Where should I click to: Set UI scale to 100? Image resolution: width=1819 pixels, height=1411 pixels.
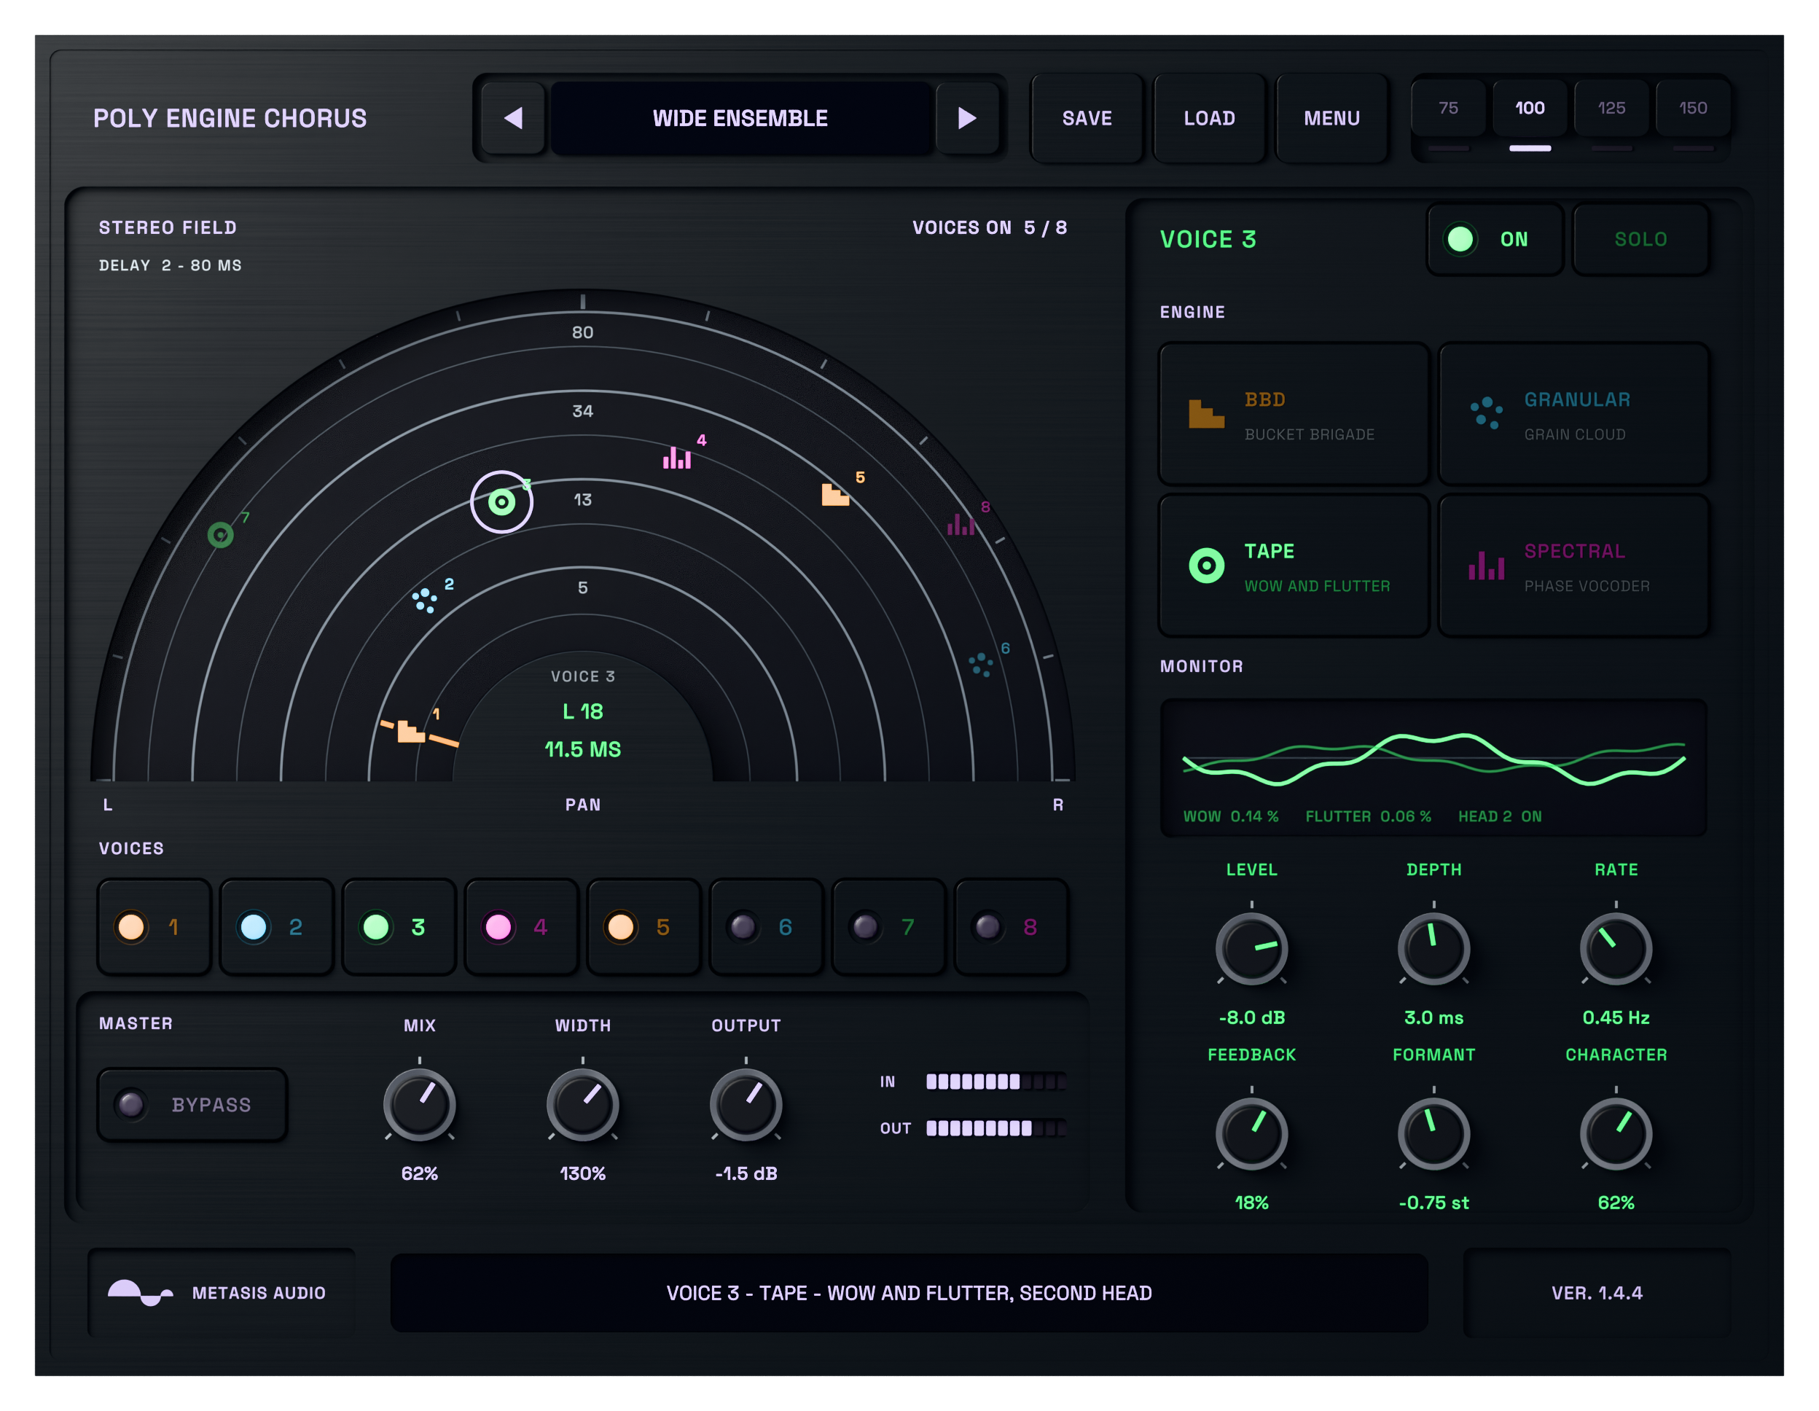1530,109
